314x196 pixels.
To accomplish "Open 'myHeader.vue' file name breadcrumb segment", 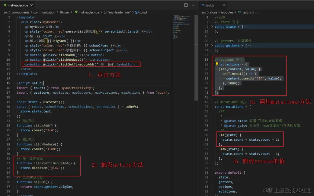I will [89, 12].
